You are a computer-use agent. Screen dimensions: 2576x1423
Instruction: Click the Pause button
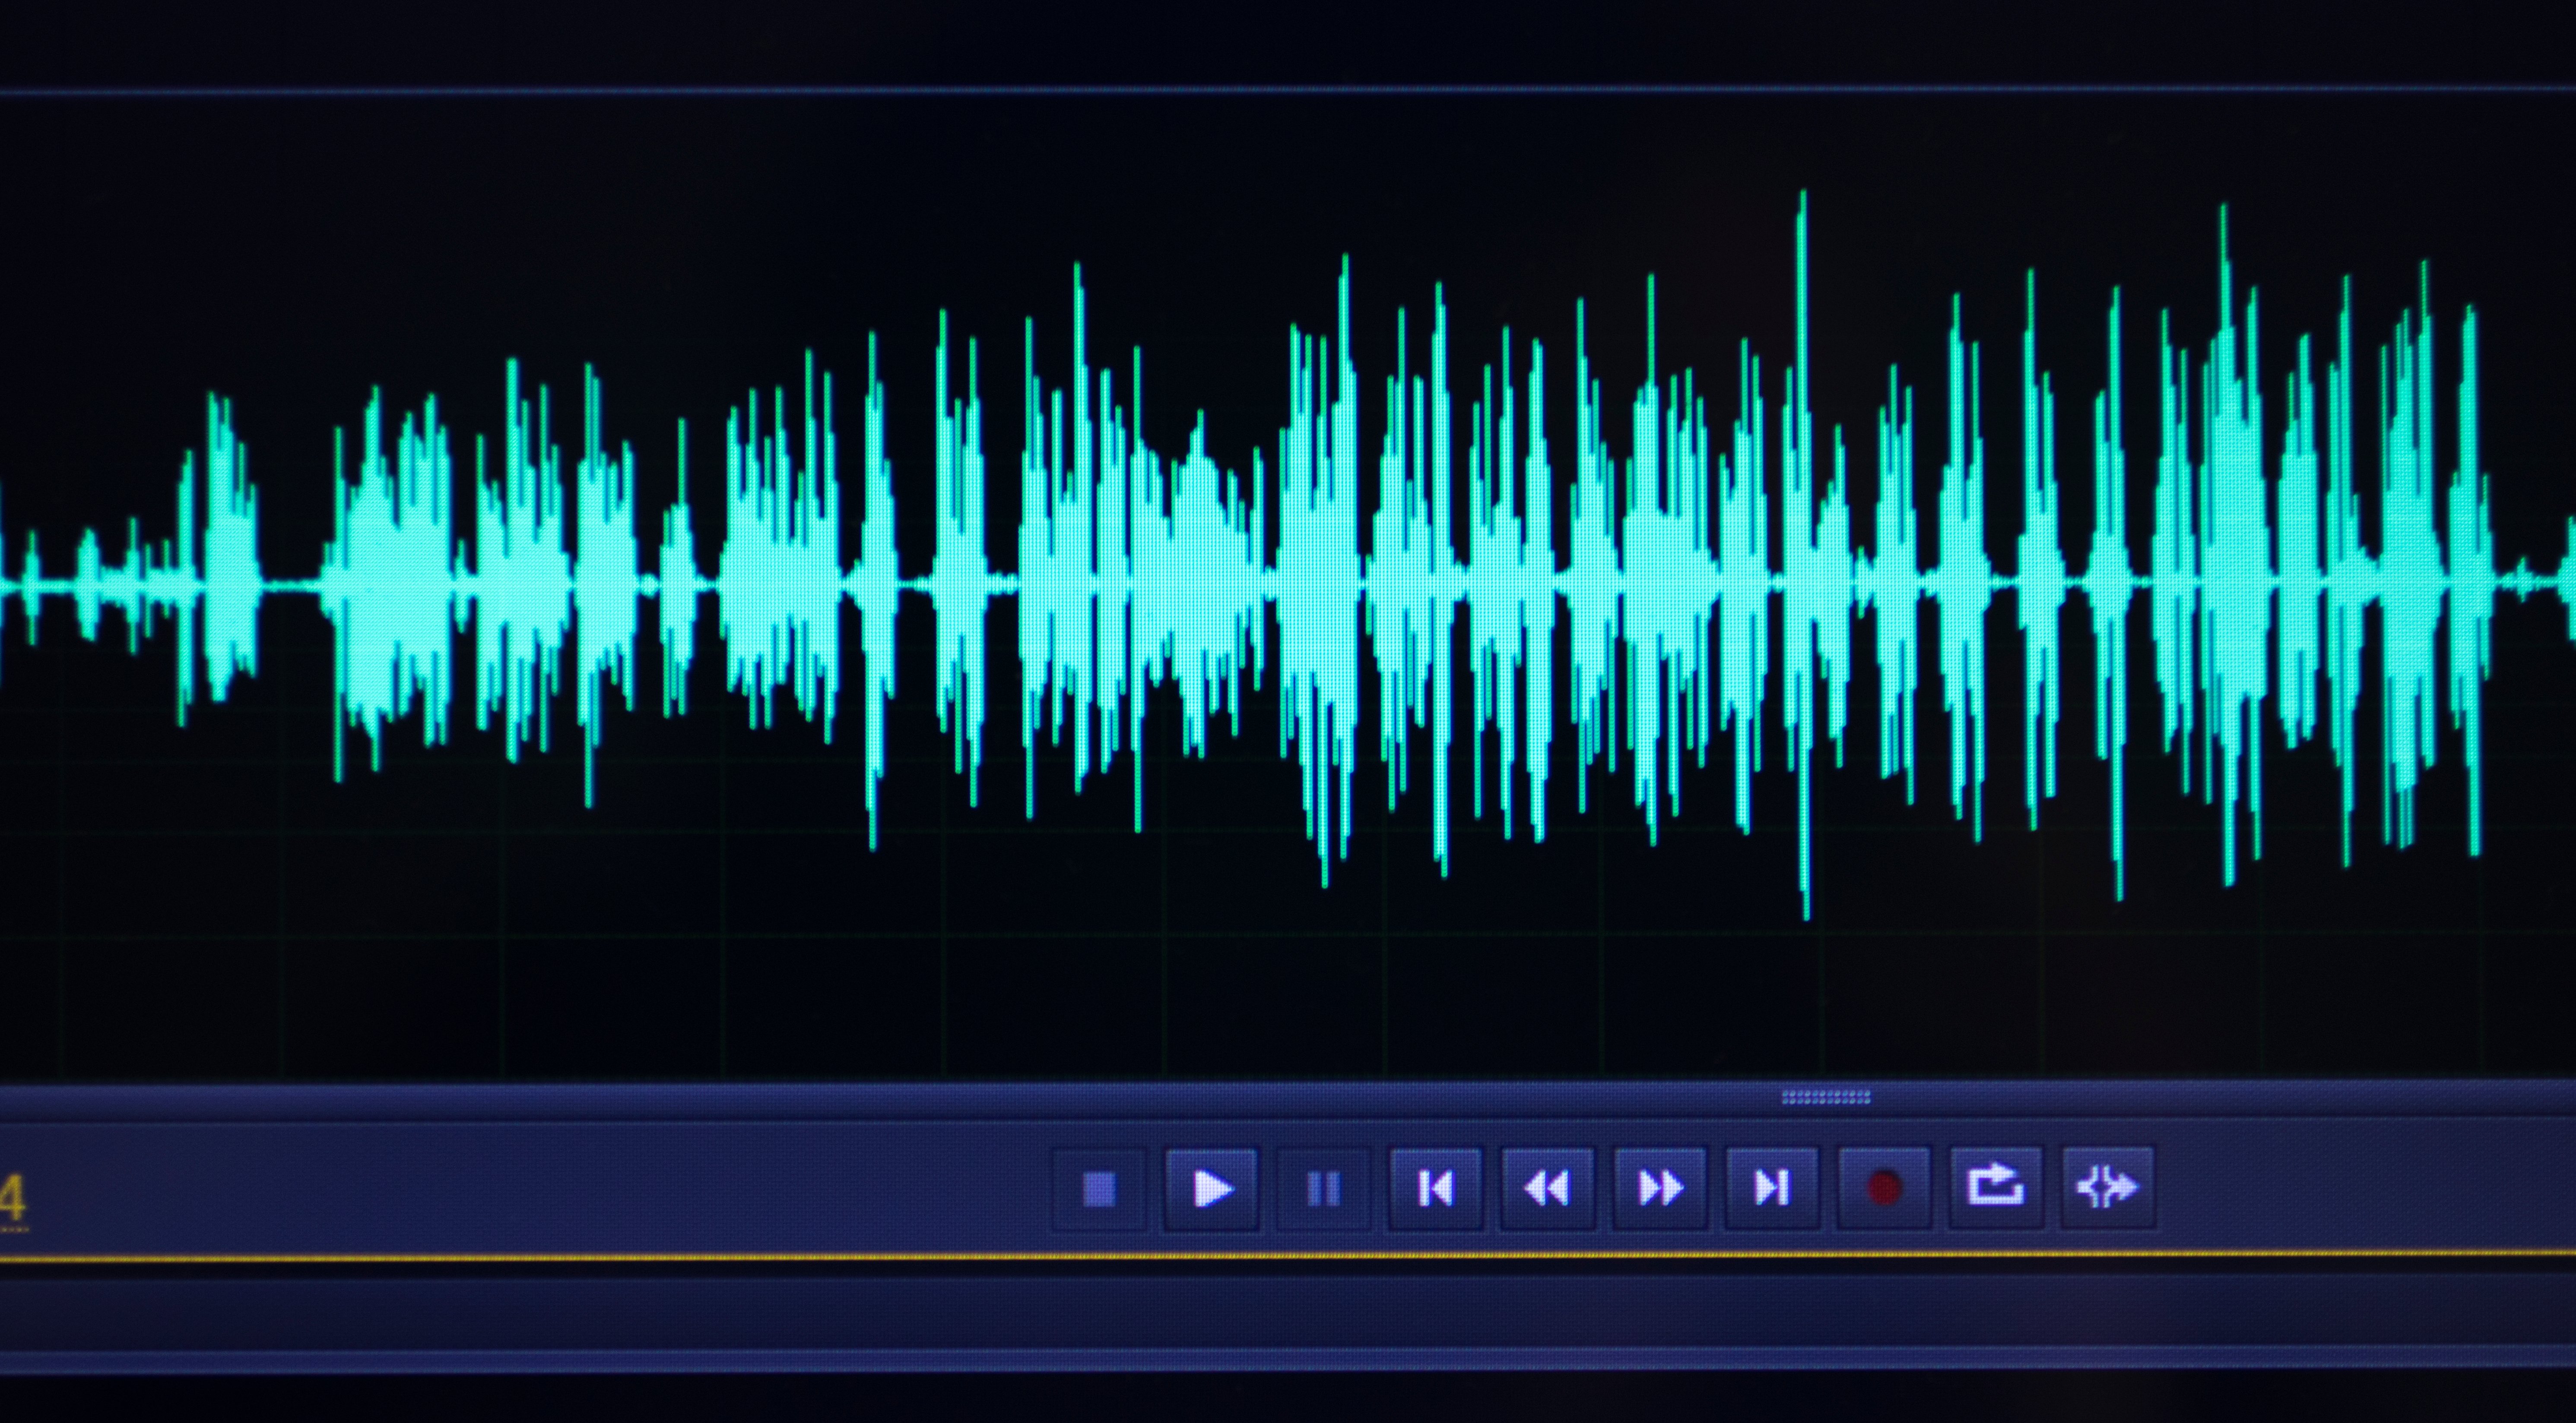coord(1323,1189)
